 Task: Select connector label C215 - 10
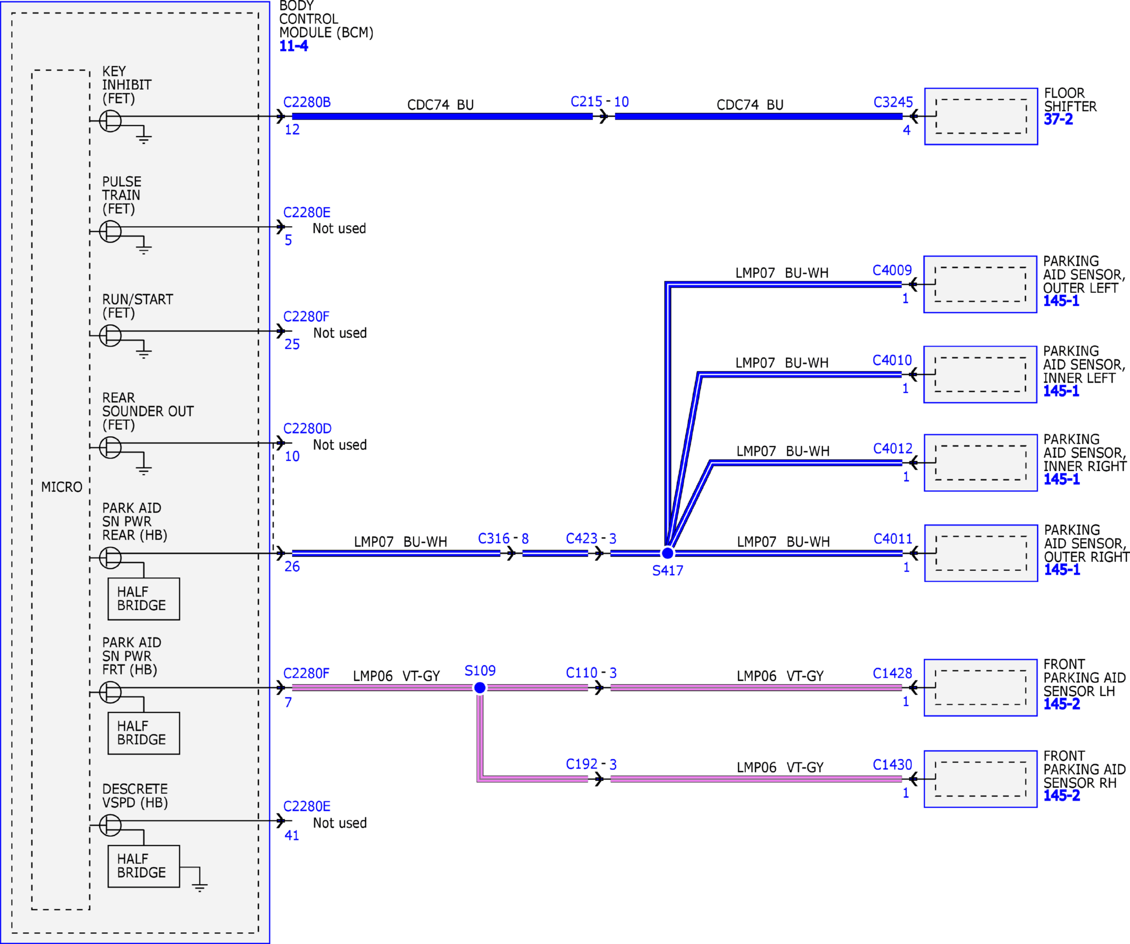(599, 102)
